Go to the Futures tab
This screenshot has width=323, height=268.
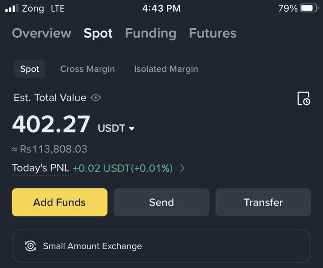213,33
